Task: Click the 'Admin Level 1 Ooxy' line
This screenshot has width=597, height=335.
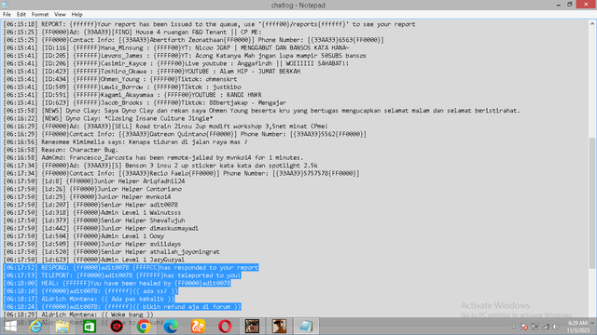Action: pyautogui.click(x=84, y=236)
